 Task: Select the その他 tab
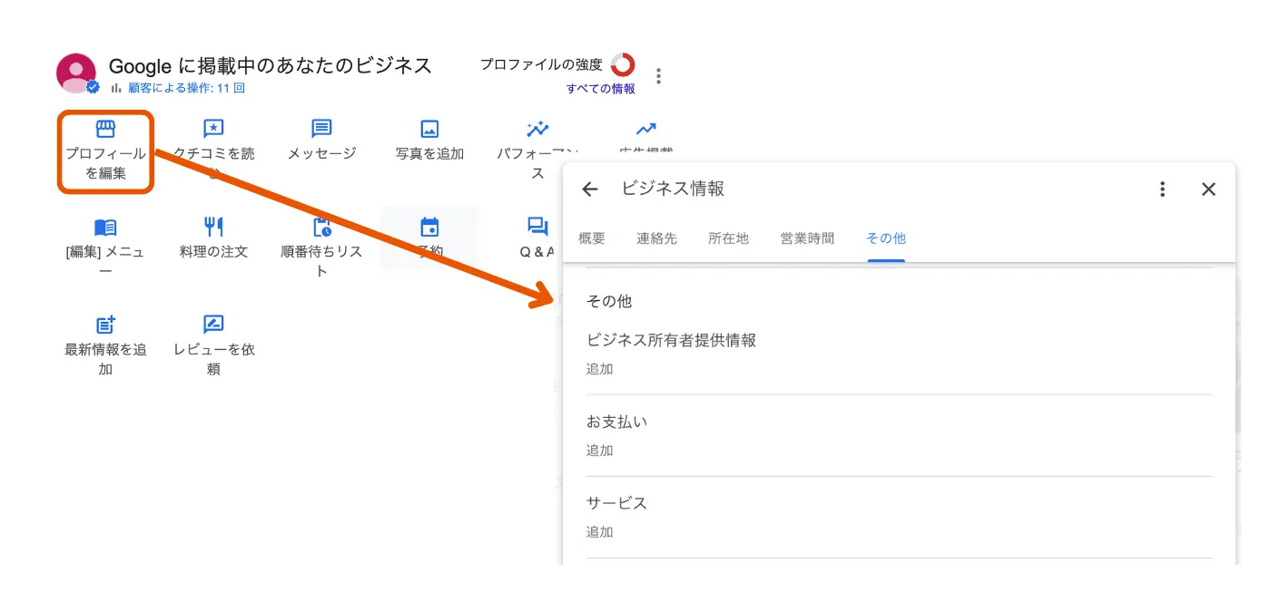click(886, 238)
